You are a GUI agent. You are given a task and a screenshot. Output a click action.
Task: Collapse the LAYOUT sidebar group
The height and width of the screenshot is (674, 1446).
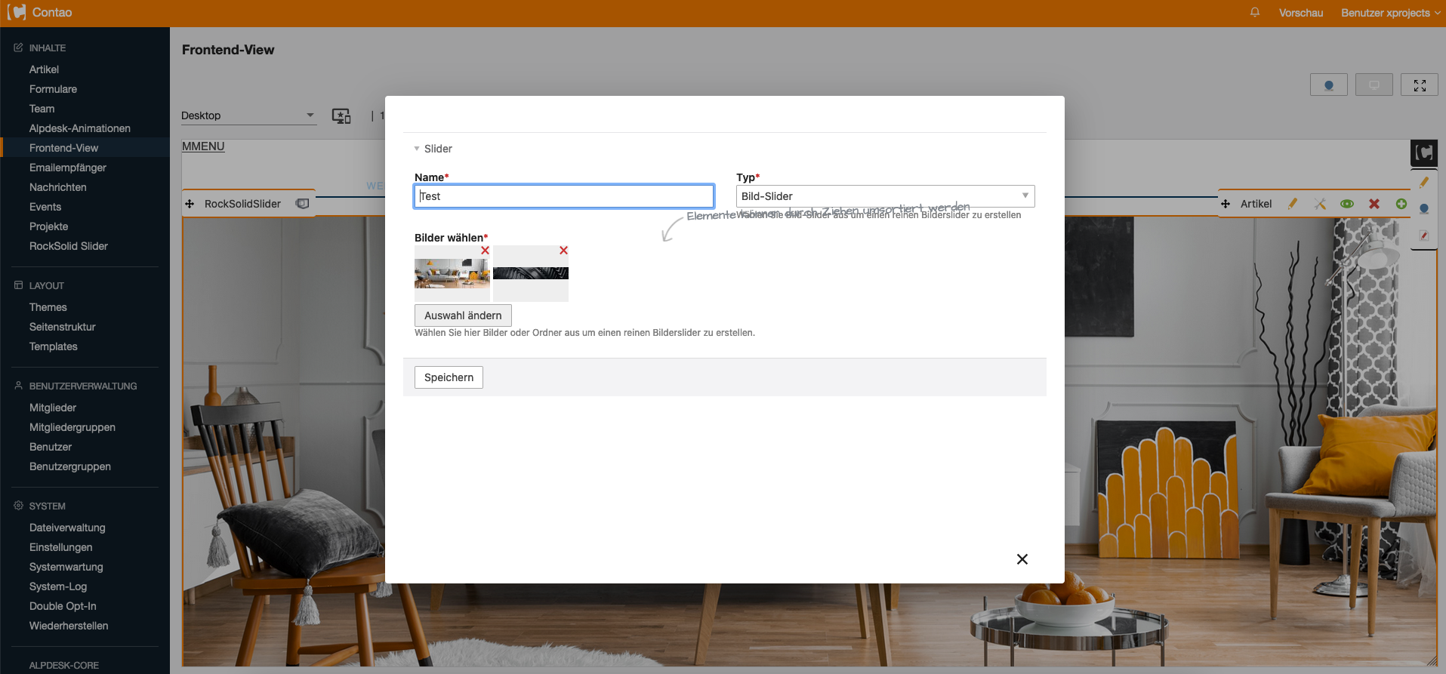click(x=47, y=285)
